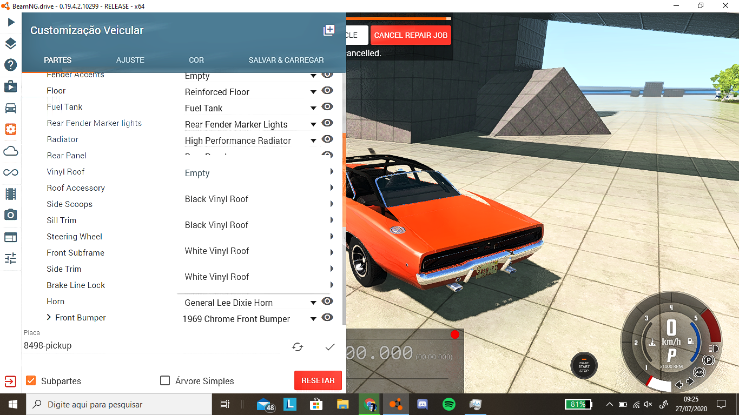The width and height of the screenshot is (739, 415).
Task: Click the RESETAR button
Action: 318,380
